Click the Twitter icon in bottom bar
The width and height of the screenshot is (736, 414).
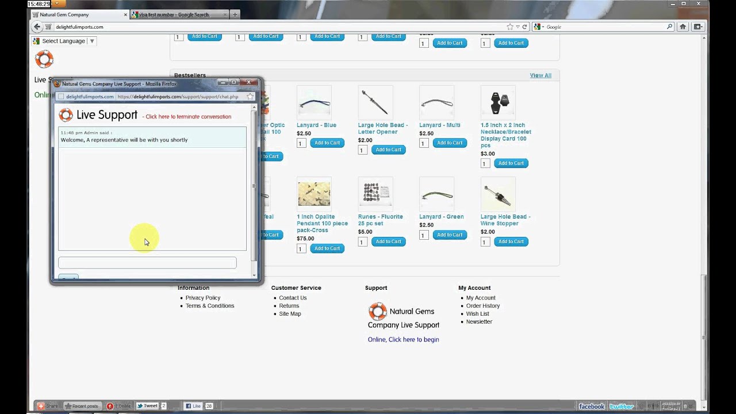point(621,407)
